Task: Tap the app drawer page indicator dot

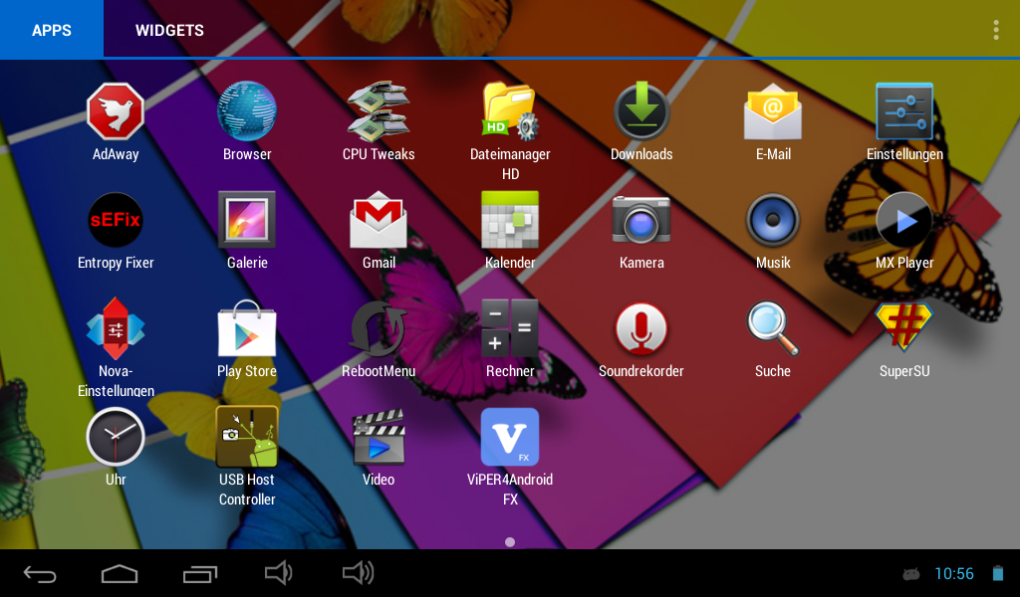Action: [x=510, y=542]
